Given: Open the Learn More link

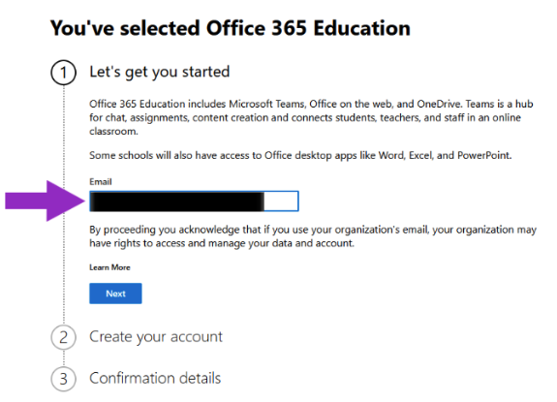Looking at the screenshot, I should [109, 267].
